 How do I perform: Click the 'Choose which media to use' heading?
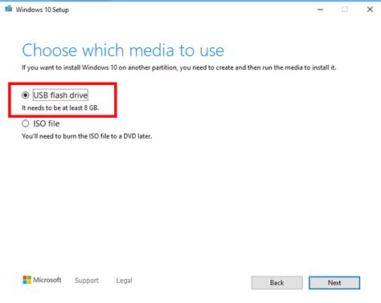tap(123, 50)
